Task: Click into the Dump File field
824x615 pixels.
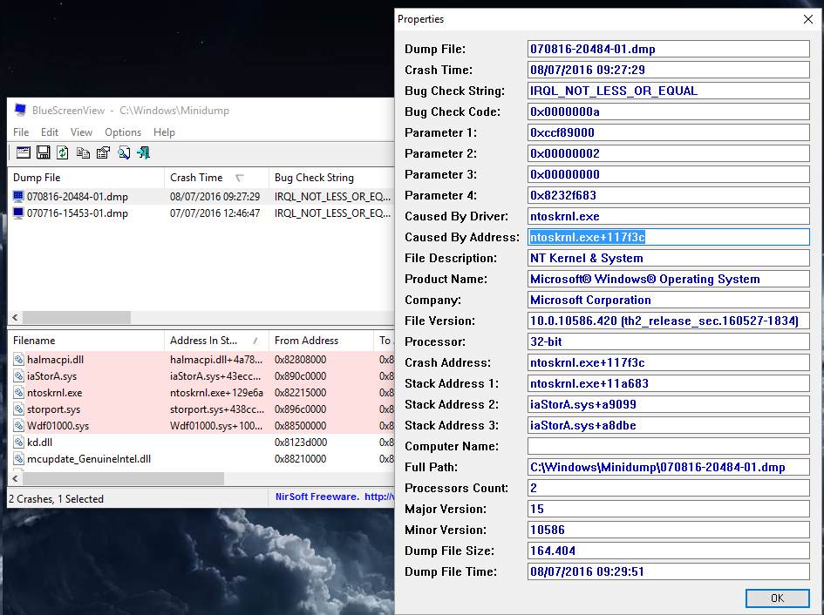Action: 669,49
